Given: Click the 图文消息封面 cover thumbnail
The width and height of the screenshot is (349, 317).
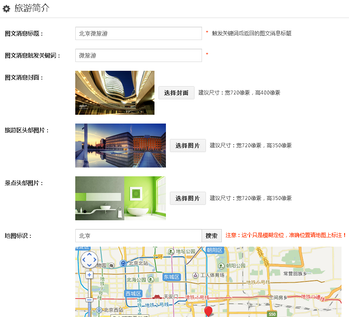Looking at the screenshot, I should tap(115, 93).
